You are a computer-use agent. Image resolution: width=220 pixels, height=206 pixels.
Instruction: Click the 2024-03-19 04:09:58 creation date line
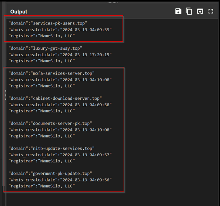point(60,105)
